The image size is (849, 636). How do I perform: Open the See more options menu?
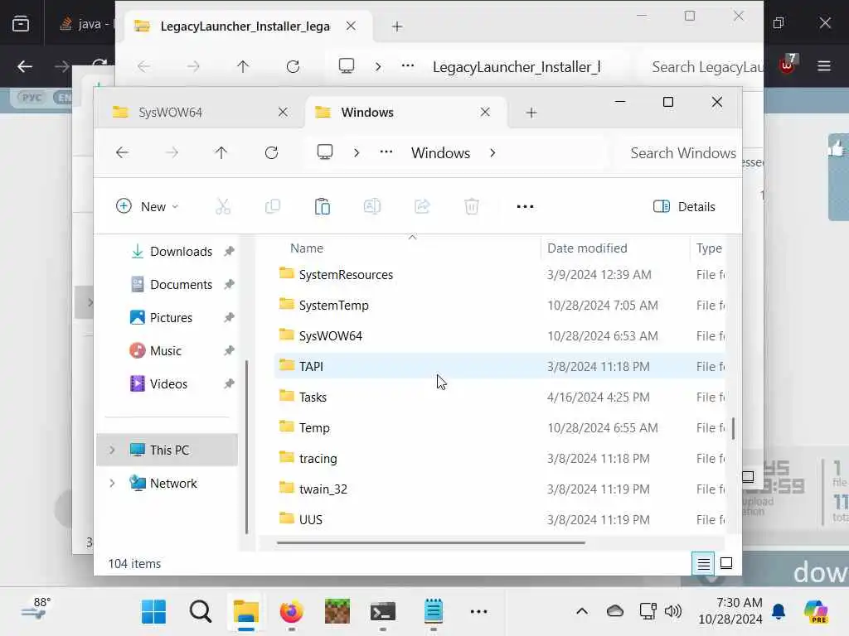(525, 206)
